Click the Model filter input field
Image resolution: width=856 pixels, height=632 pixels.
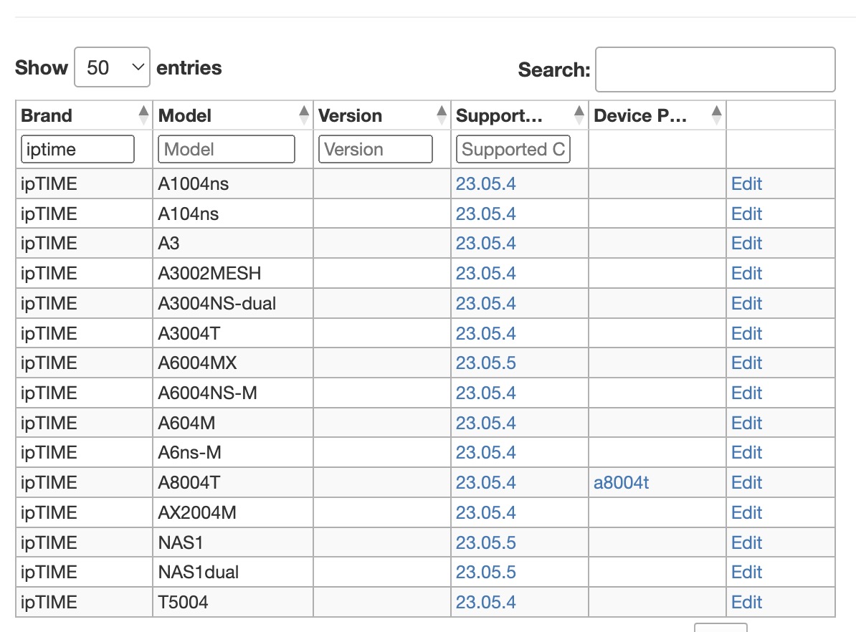coord(226,149)
